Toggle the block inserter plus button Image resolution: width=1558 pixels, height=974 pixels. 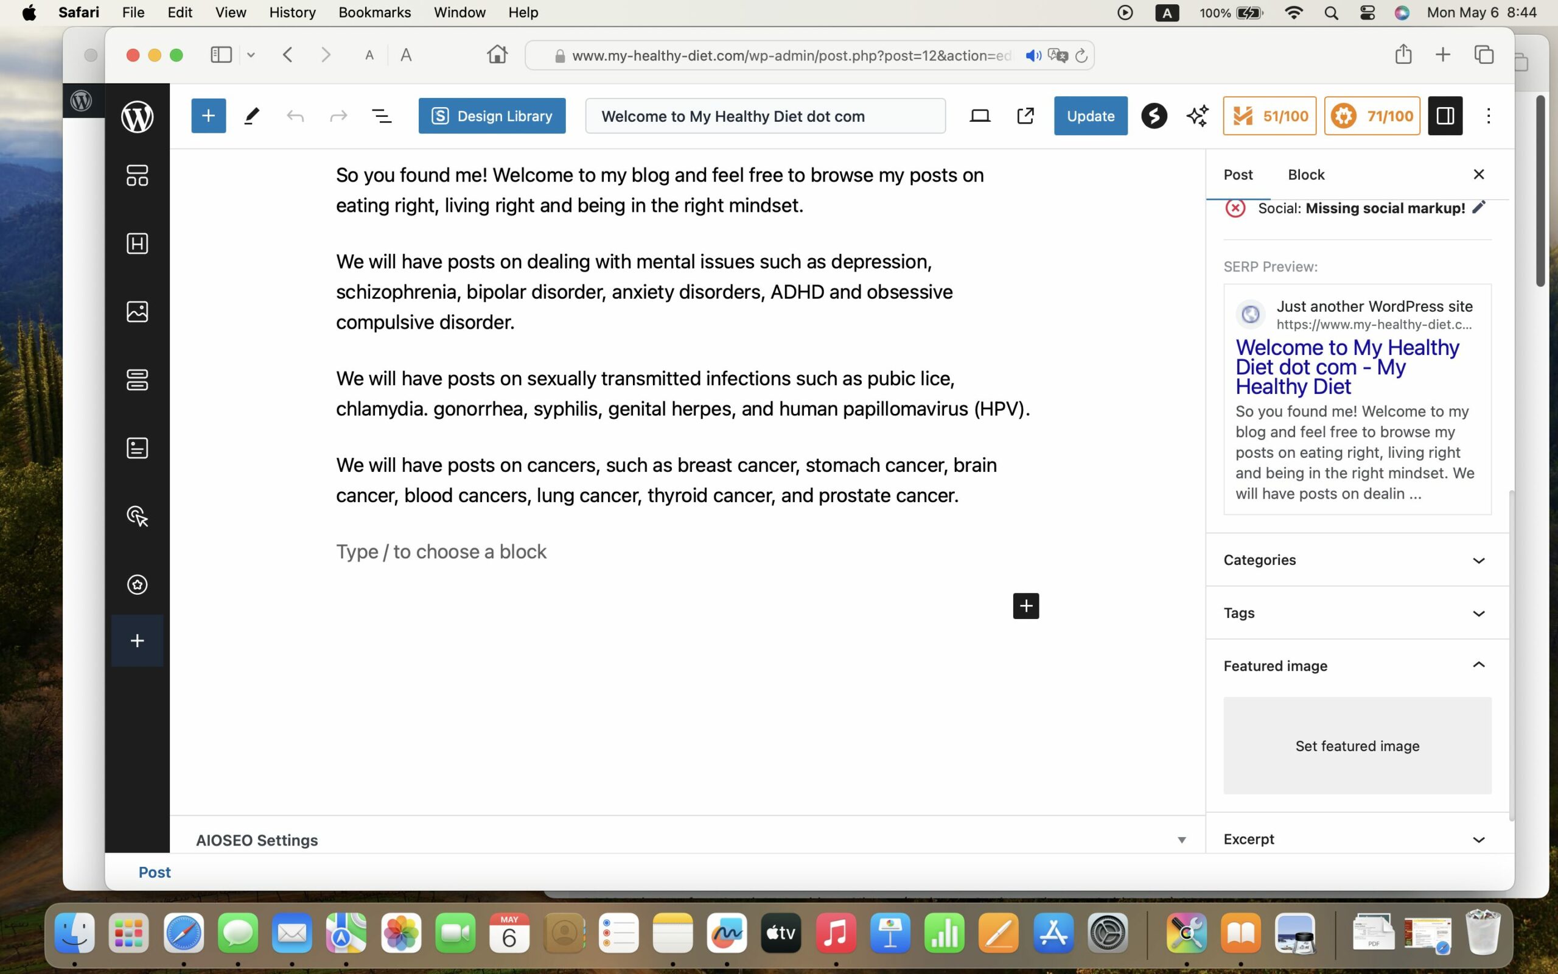pos(208,116)
